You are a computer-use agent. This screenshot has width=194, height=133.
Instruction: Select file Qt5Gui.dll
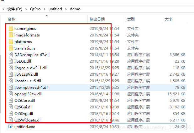tap(23, 107)
